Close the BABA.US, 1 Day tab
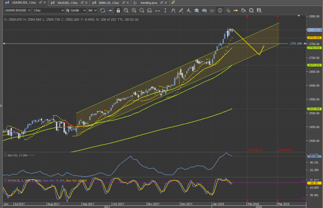323x208 pixels. click(x=128, y=3)
